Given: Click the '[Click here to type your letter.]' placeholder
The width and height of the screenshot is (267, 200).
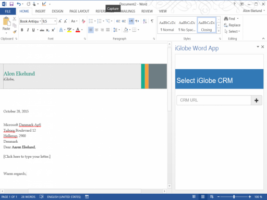Looking at the screenshot, I should pos(27,156).
